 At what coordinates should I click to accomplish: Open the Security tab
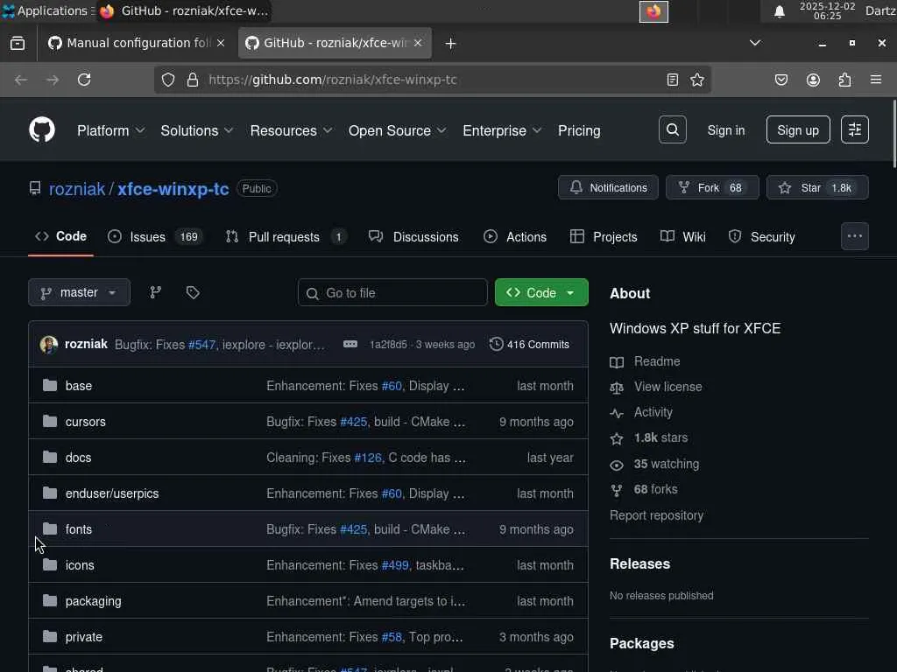761,236
